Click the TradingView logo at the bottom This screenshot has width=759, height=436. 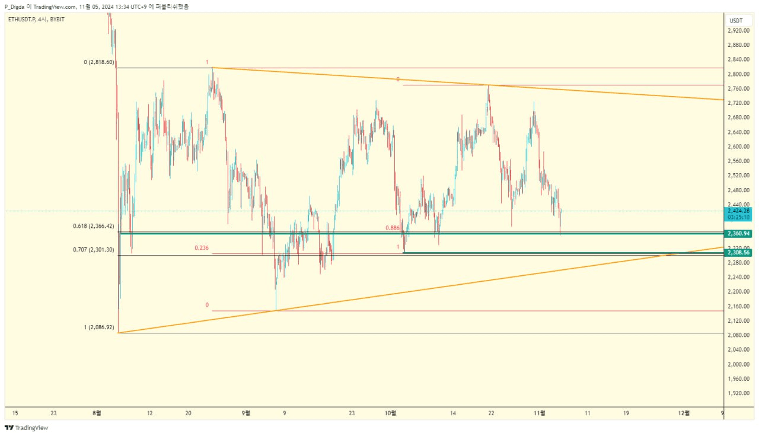(x=27, y=428)
